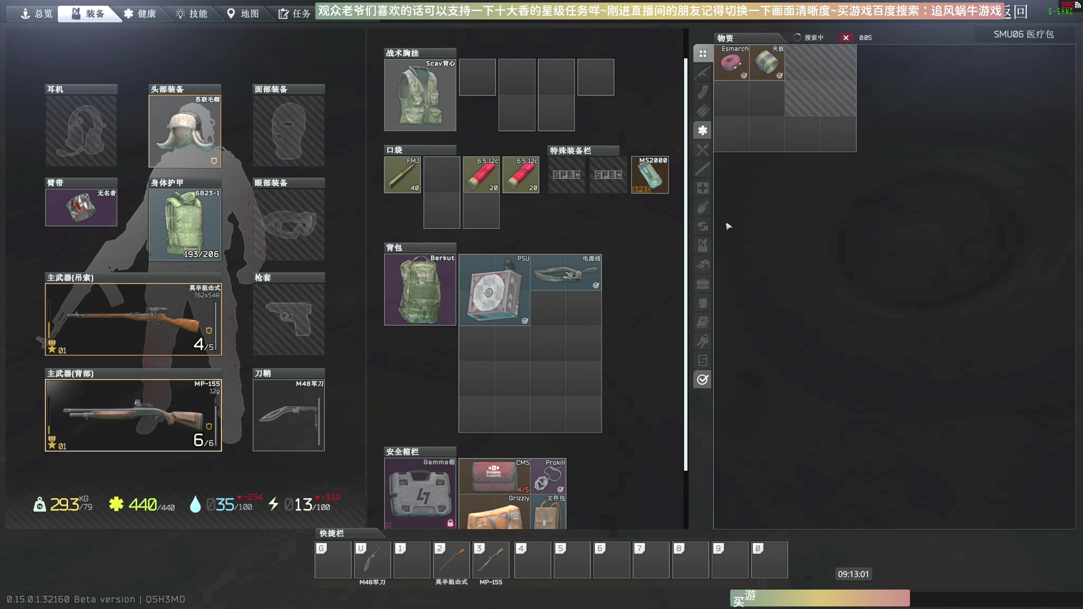Filter loot by keys icon
The image size is (1083, 609).
pyautogui.click(x=703, y=341)
